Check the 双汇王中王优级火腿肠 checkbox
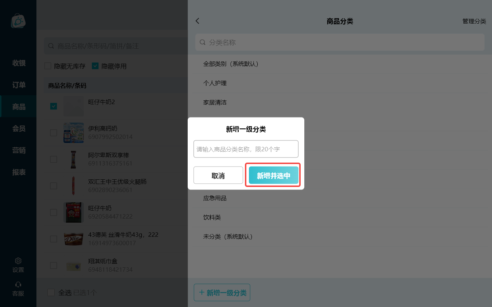The image size is (492, 307). (54, 186)
